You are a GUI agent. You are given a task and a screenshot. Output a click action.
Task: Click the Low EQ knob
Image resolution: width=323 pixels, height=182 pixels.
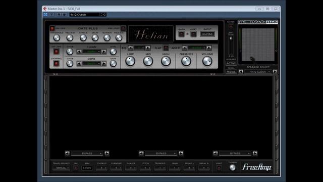click(130, 61)
